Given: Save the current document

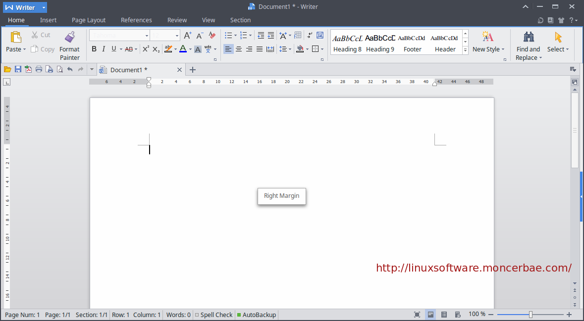Looking at the screenshot, I should coord(18,69).
